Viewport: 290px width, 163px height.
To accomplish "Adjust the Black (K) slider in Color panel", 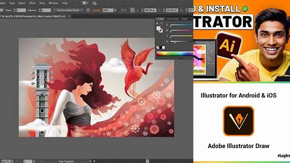I will pos(182,41).
